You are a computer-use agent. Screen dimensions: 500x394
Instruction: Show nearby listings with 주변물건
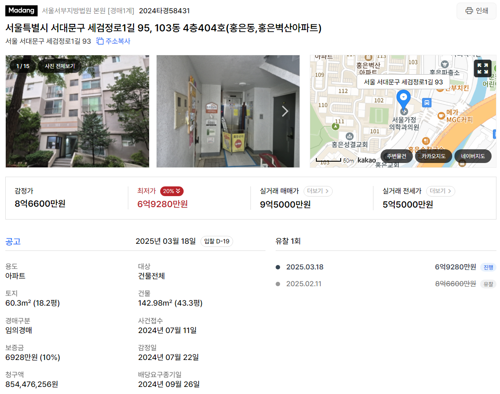(396, 156)
